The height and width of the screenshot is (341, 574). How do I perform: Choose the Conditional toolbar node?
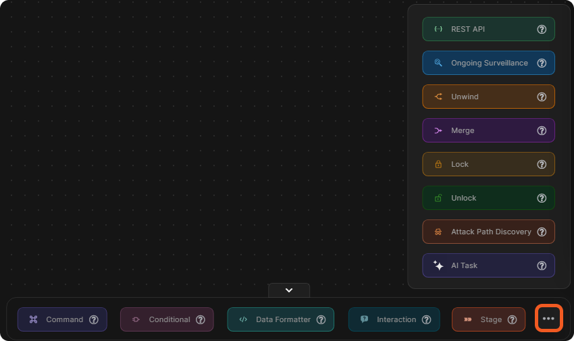(x=167, y=319)
